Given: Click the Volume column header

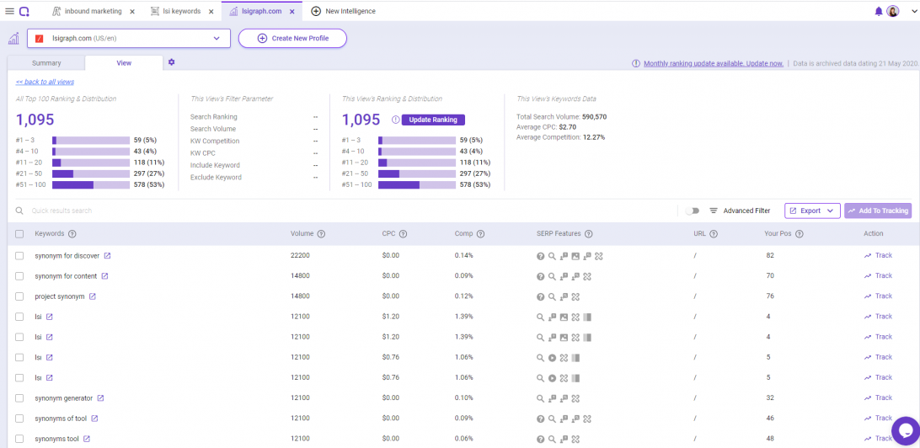Looking at the screenshot, I should (302, 234).
